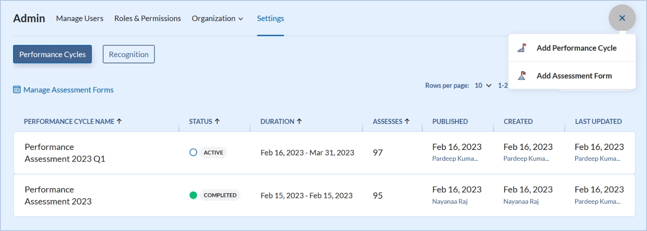Click Nayanaa Raj under Published date
The image size is (647, 231).
(x=449, y=202)
